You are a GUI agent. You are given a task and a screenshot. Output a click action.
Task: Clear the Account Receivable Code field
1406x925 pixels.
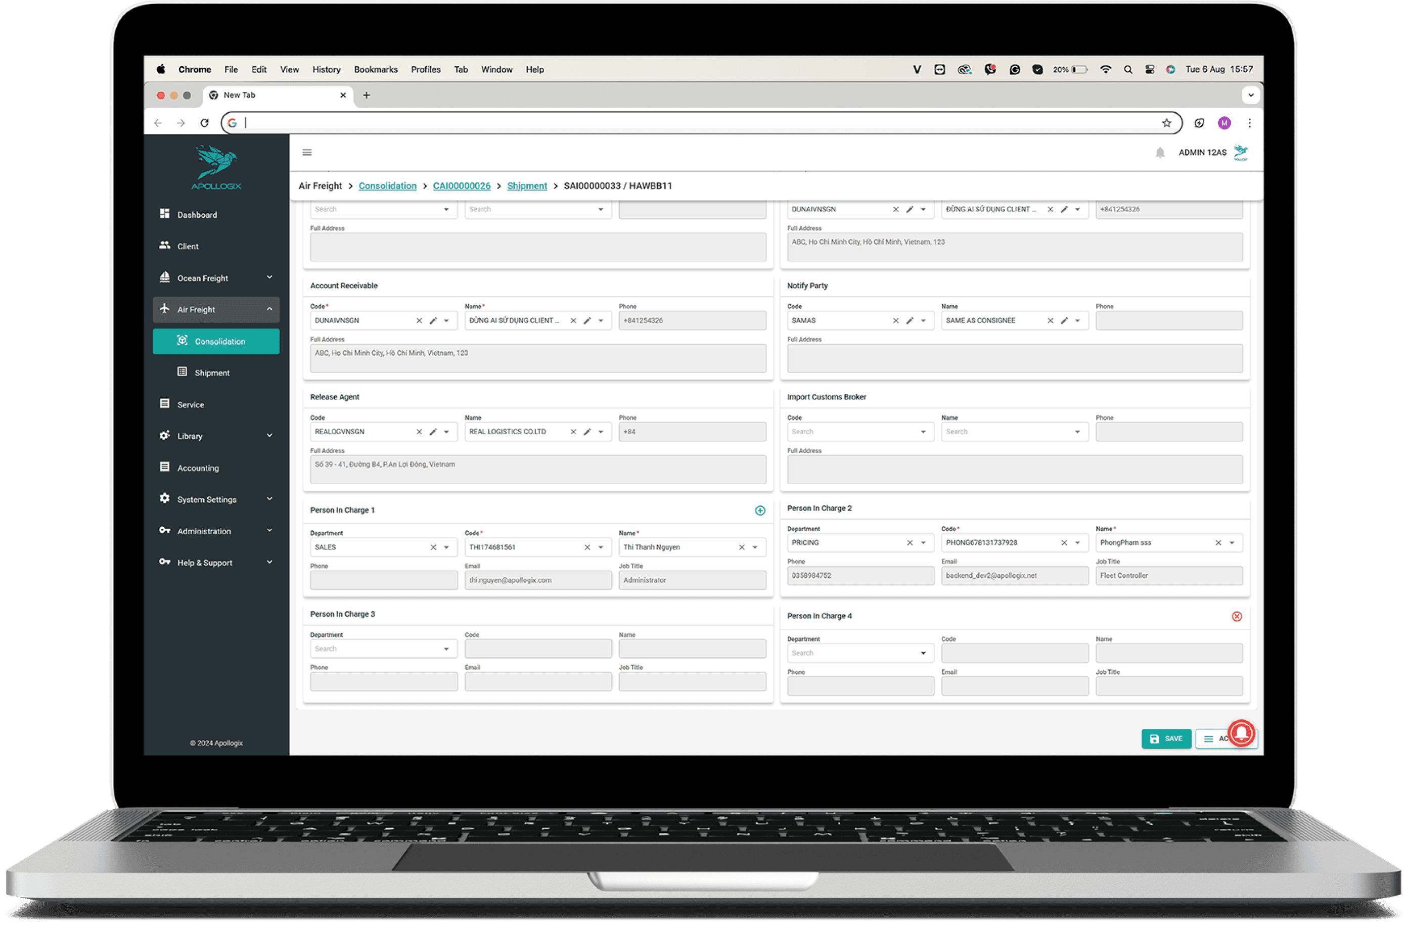pos(418,321)
